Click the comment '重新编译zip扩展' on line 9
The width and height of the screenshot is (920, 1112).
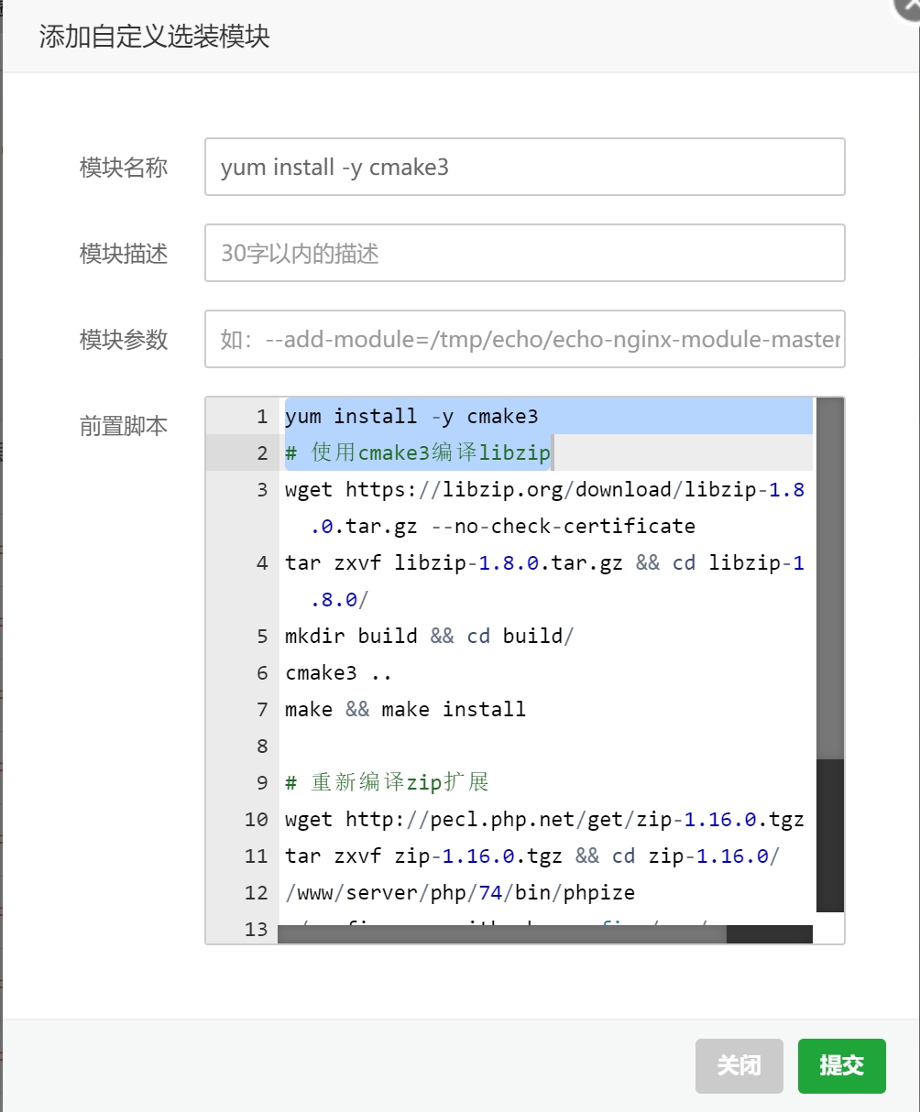point(400,783)
